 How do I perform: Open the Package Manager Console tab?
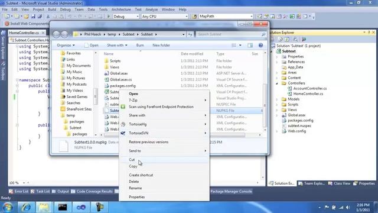coord(231,192)
